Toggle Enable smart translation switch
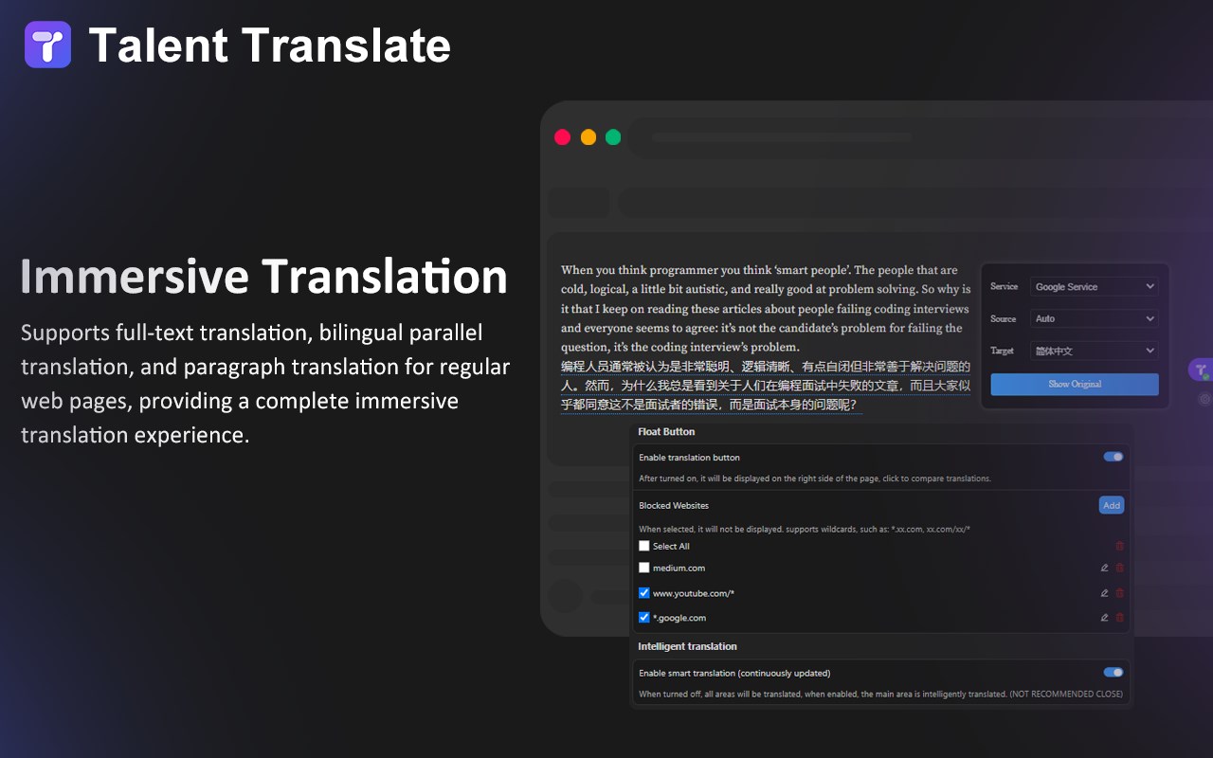Viewport: 1213px width, 758px height. click(x=1113, y=672)
